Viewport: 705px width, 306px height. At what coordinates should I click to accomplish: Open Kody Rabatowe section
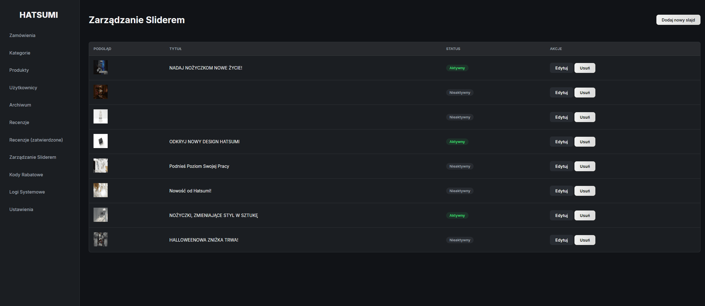(26, 175)
